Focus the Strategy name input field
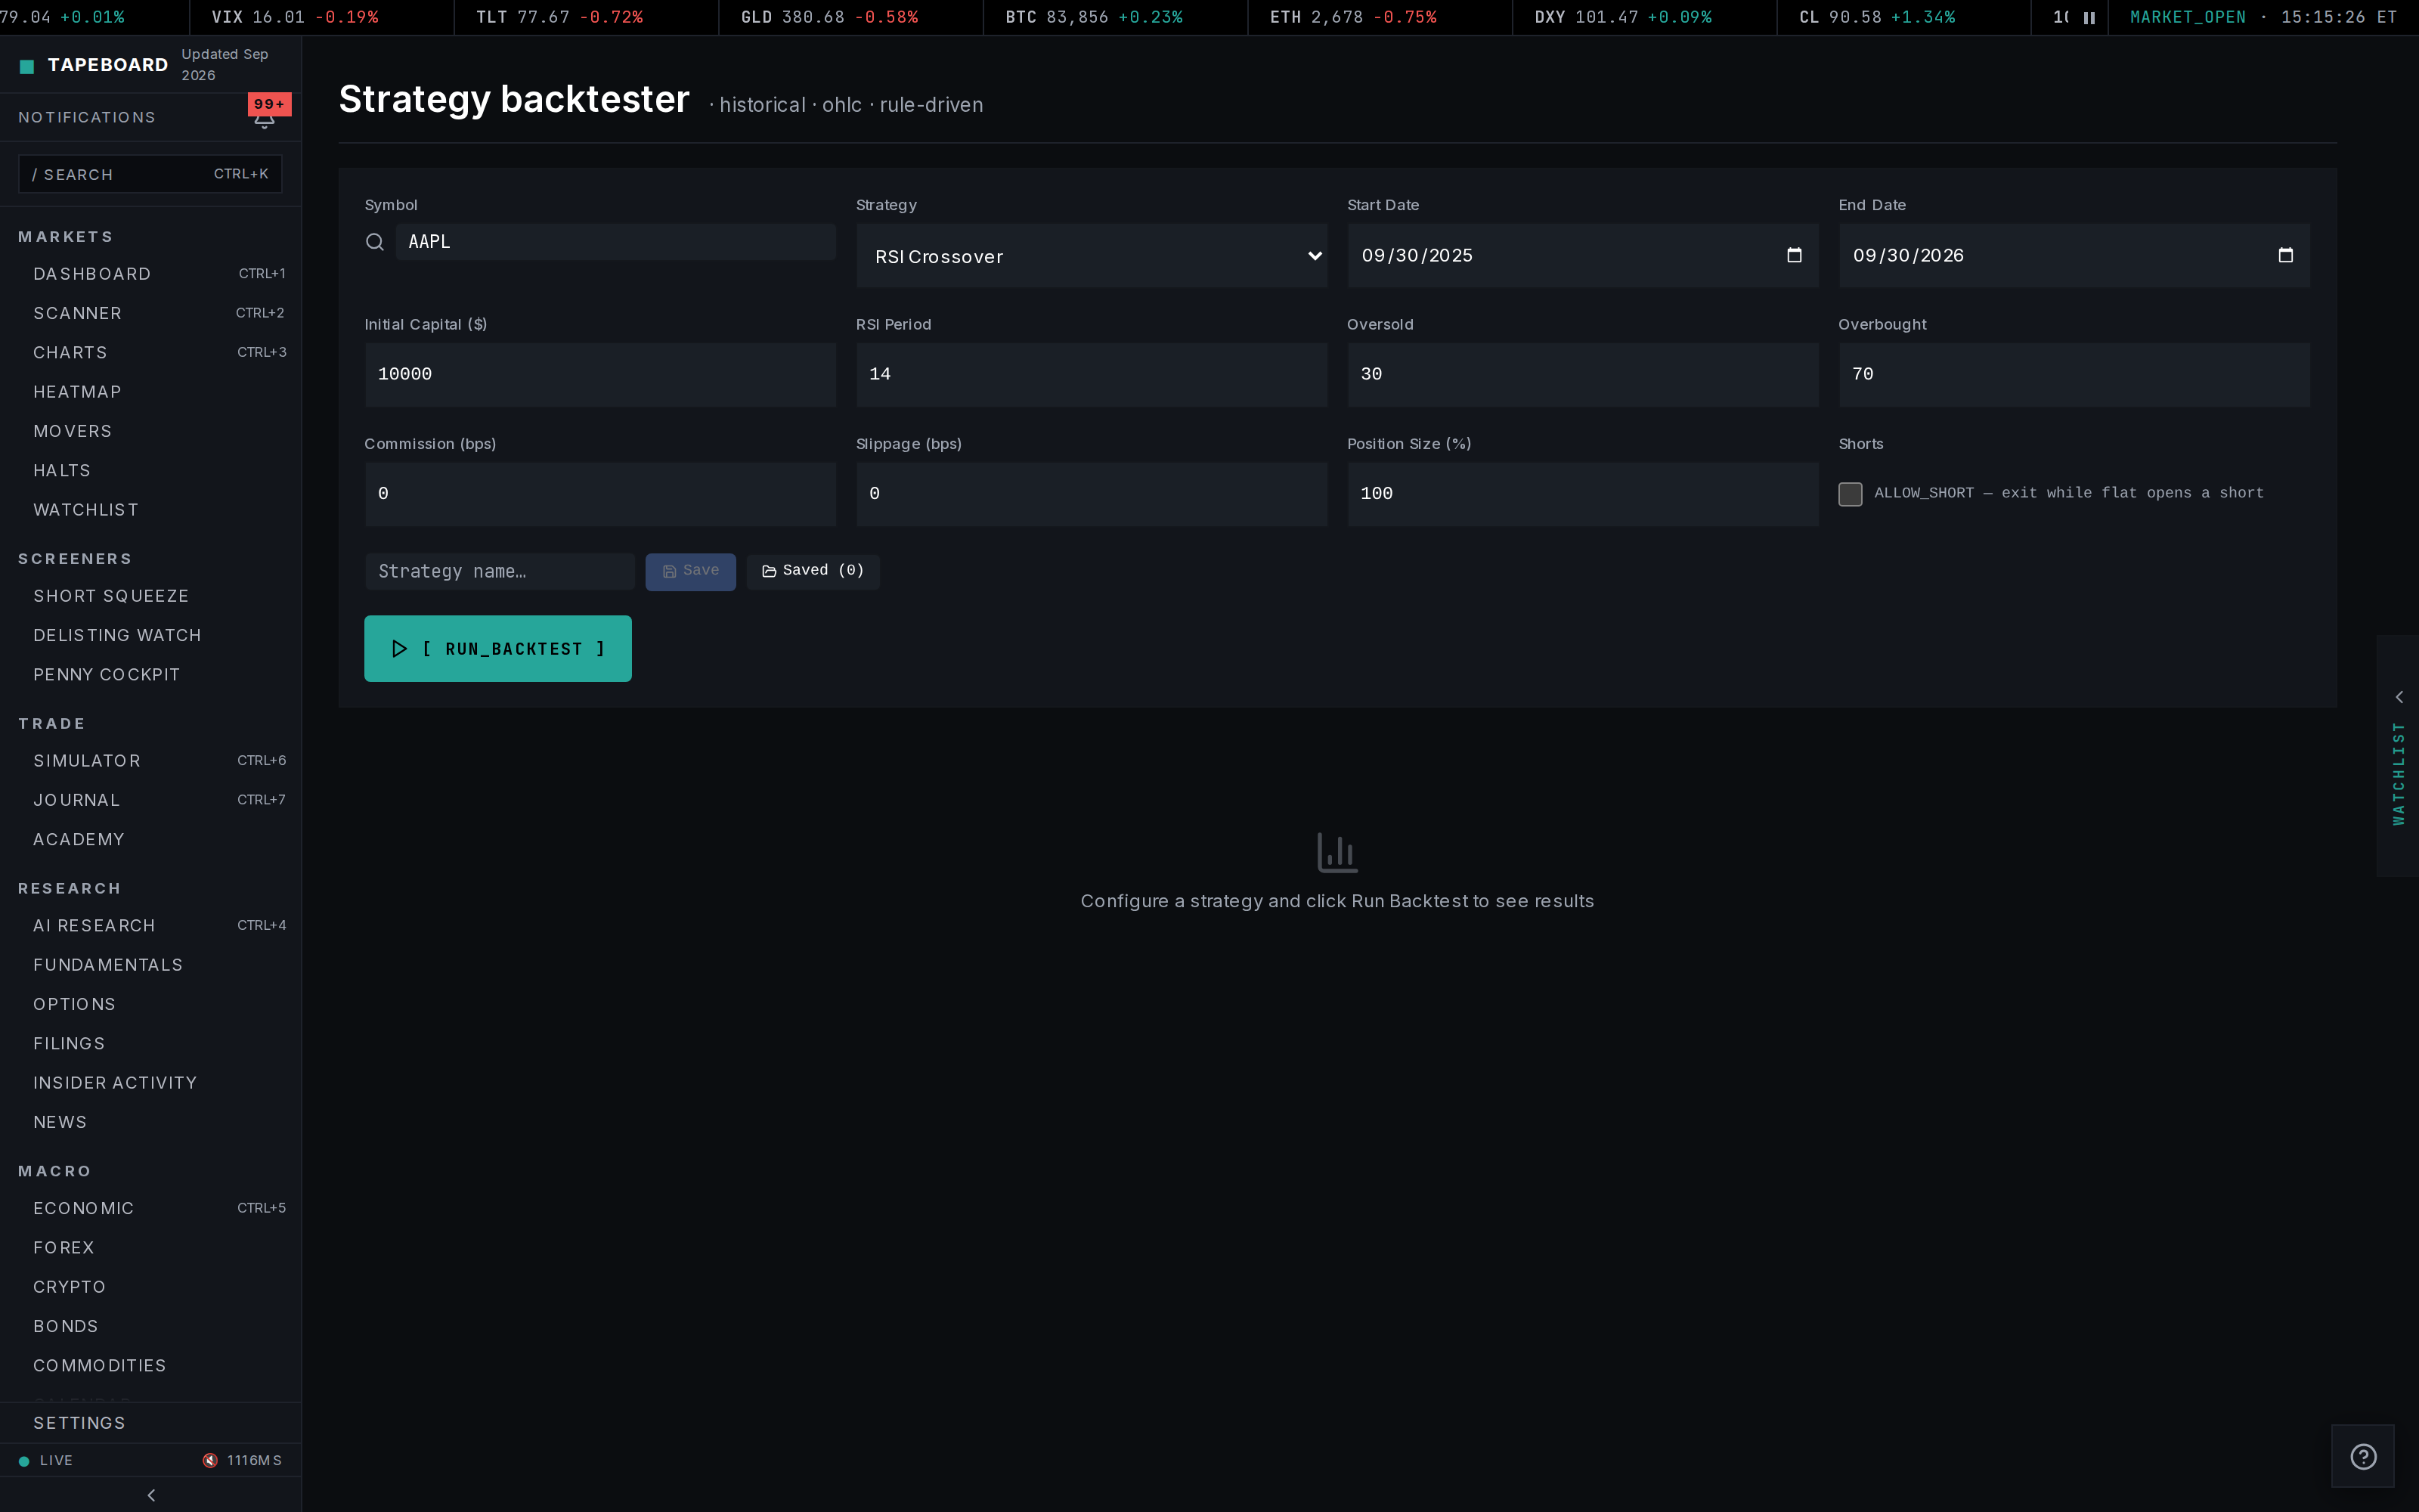Viewport: 2419px width, 1512px height. [x=500, y=571]
